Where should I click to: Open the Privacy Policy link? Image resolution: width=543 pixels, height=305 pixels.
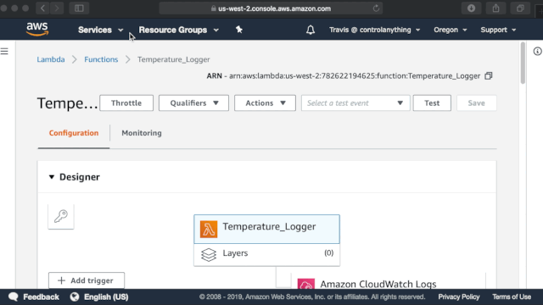[x=459, y=297]
